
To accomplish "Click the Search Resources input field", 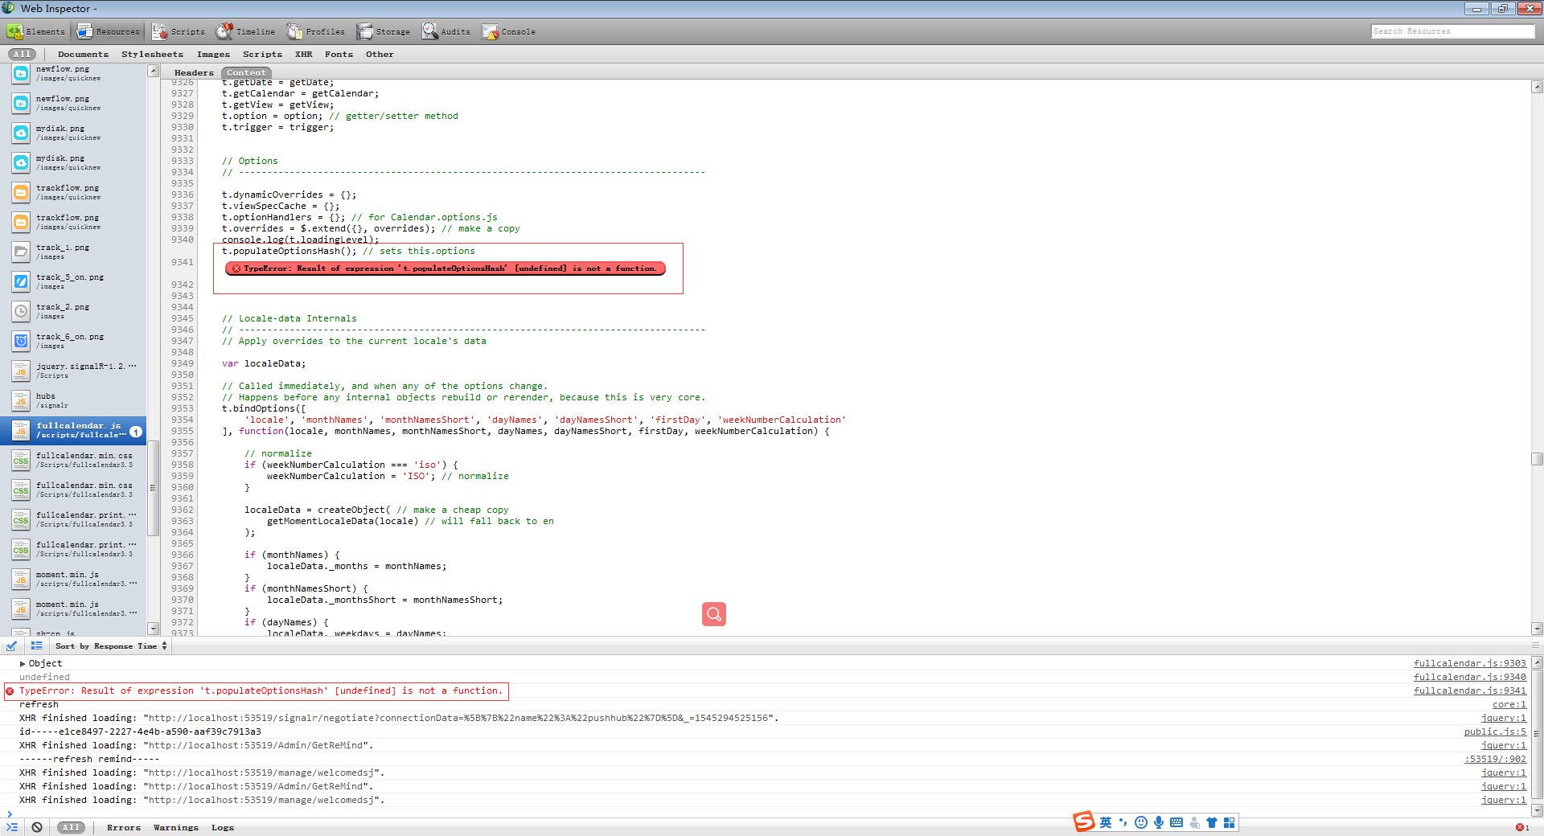I will (1452, 31).
